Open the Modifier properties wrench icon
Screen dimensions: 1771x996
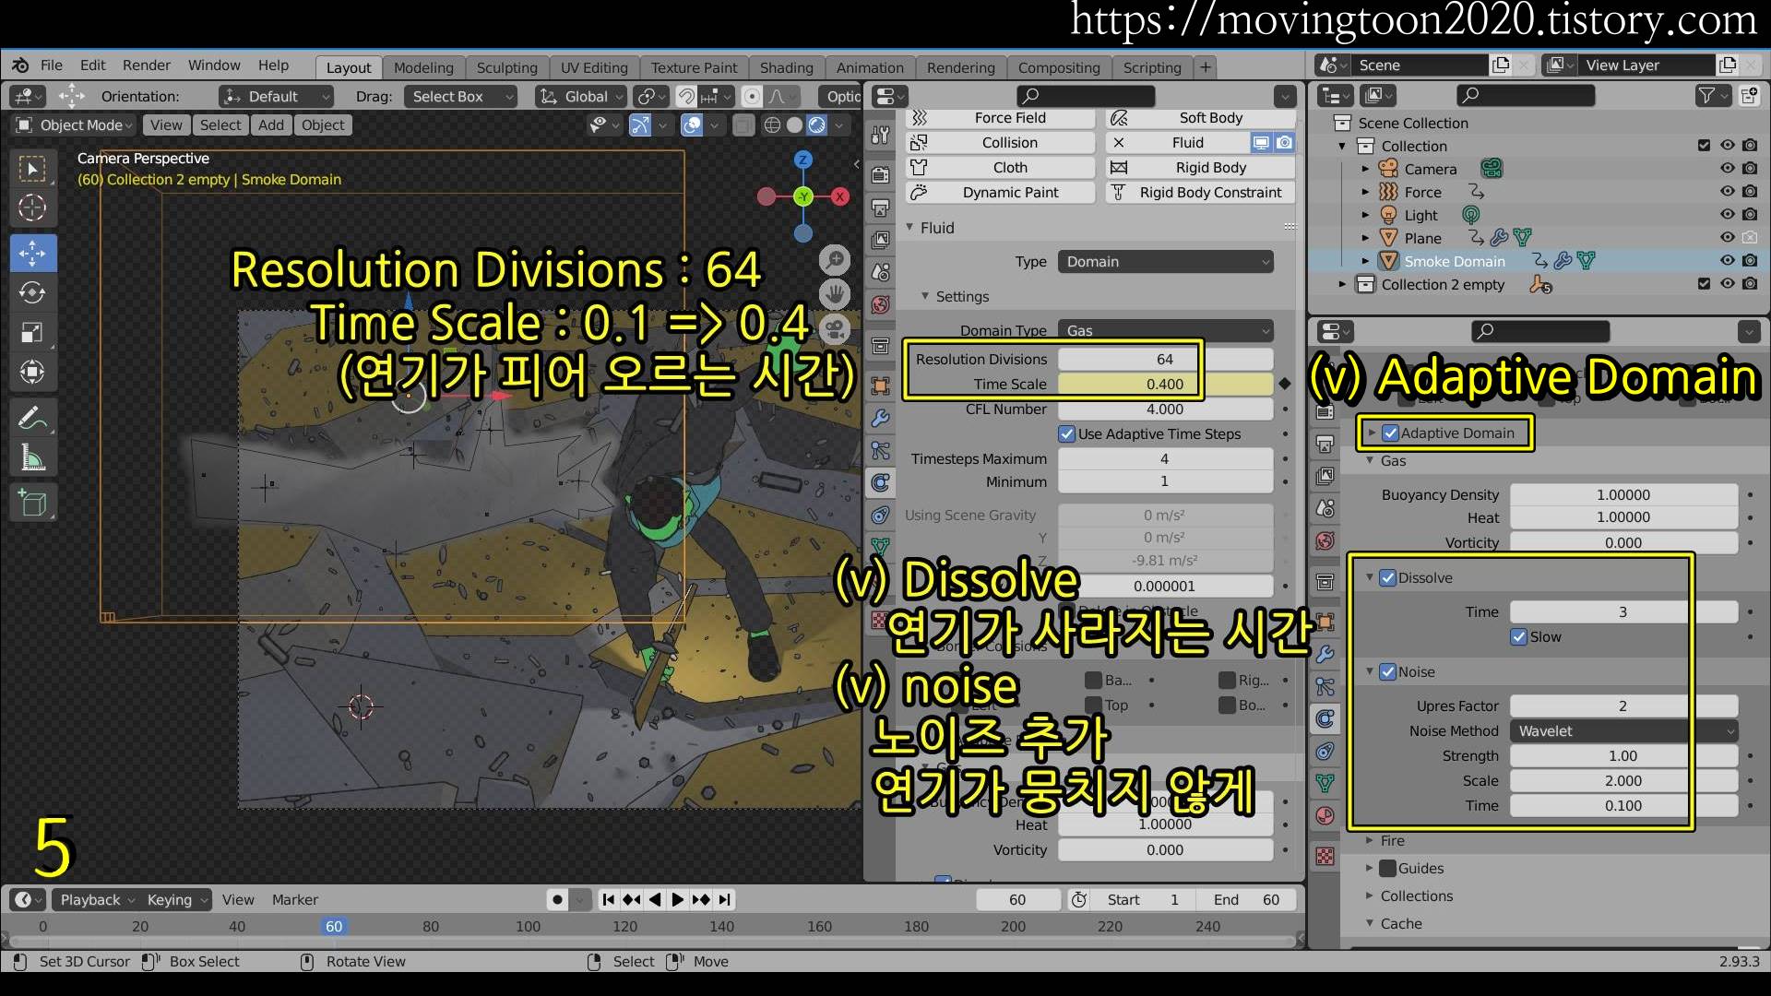[x=881, y=418]
